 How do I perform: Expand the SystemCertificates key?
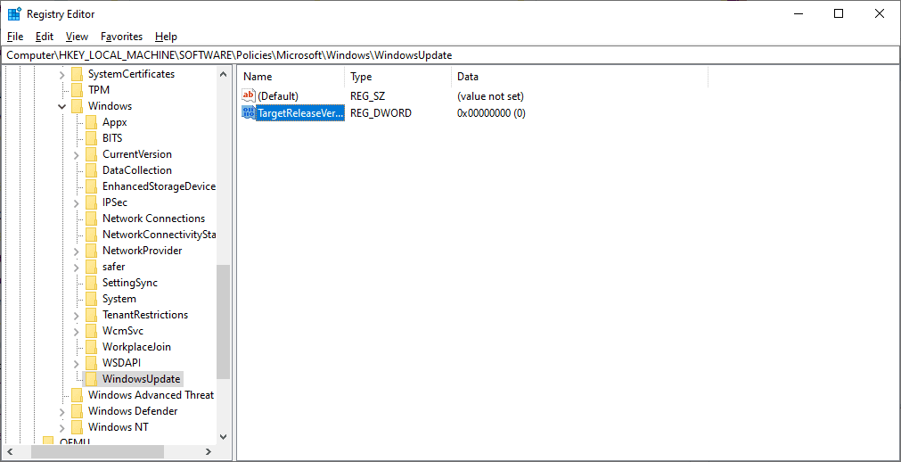[x=62, y=74]
